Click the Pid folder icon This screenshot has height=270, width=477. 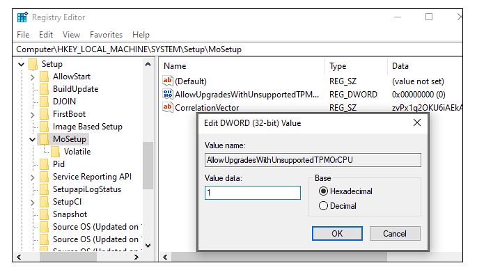pos(44,164)
